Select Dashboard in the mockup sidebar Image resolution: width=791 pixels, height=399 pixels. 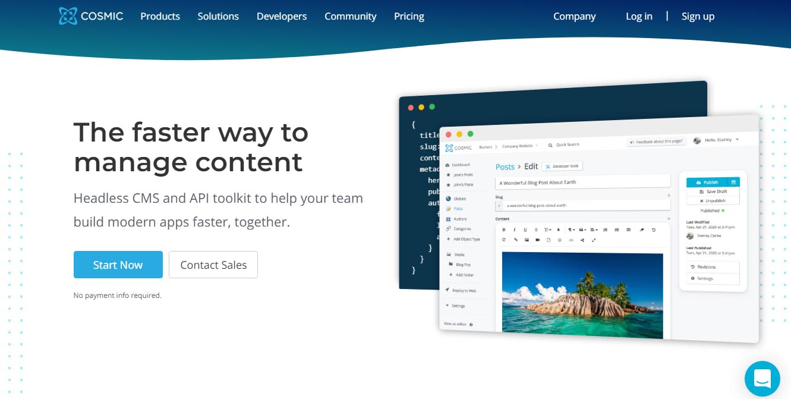pyautogui.click(x=458, y=165)
